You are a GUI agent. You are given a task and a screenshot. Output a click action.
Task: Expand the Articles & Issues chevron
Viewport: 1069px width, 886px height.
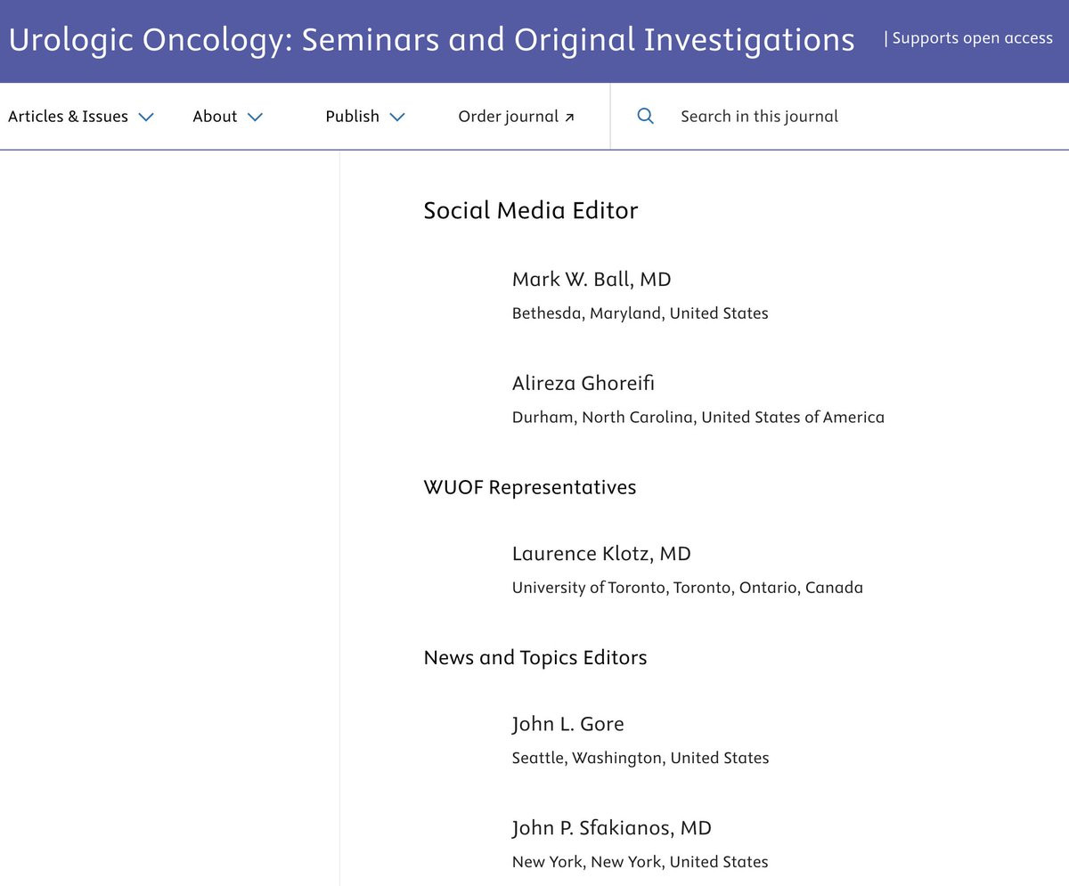pos(146,117)
